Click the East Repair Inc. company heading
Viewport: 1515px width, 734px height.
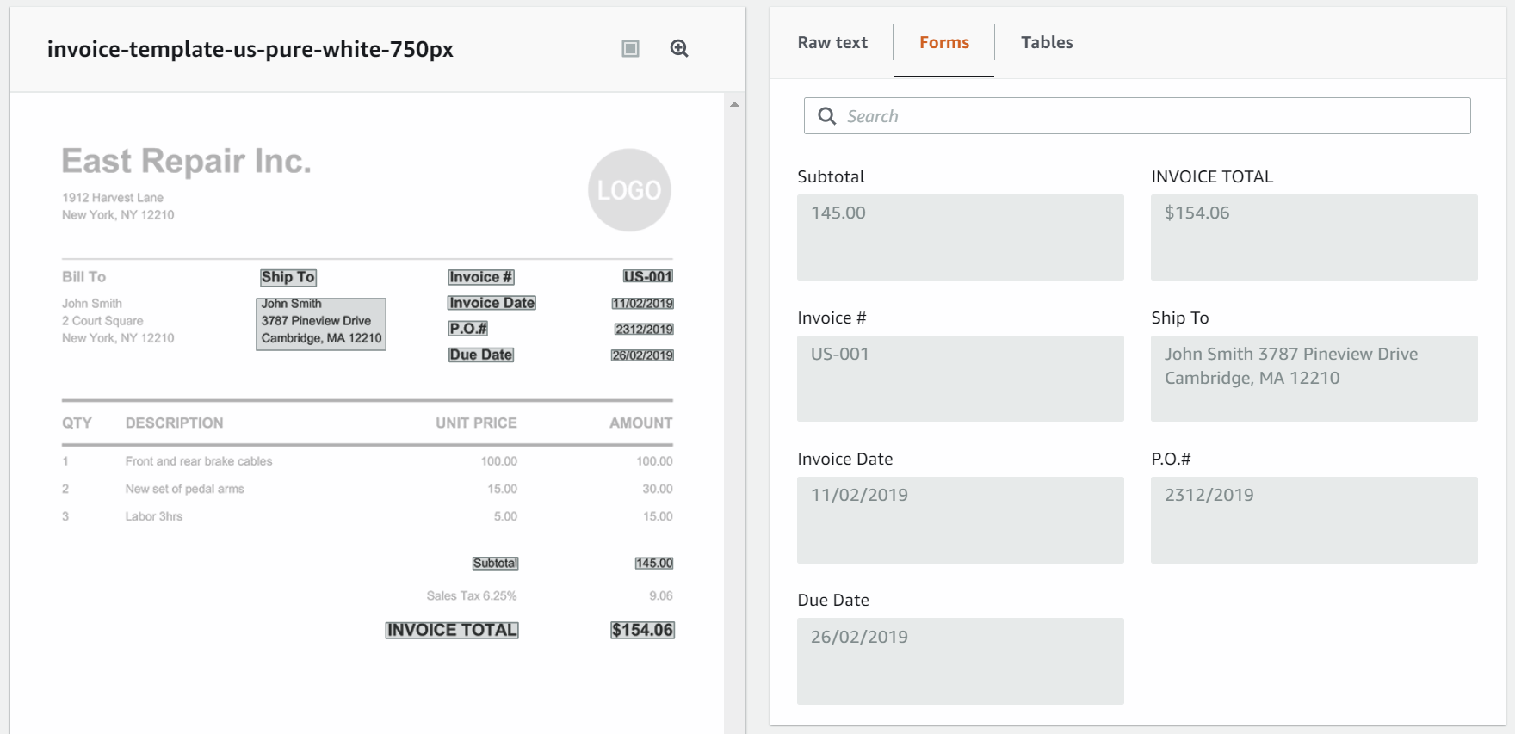186,161
